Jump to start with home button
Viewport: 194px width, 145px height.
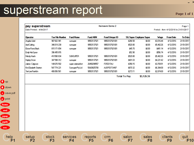coord(5,105)
